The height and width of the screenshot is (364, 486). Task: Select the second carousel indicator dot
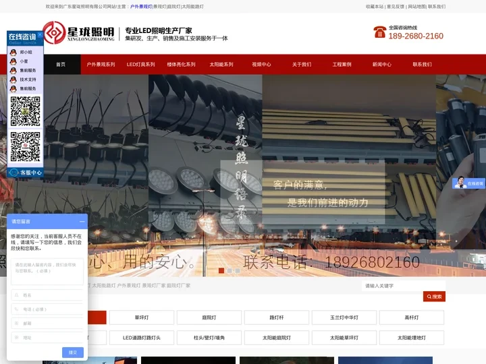[x=230, y=270]
